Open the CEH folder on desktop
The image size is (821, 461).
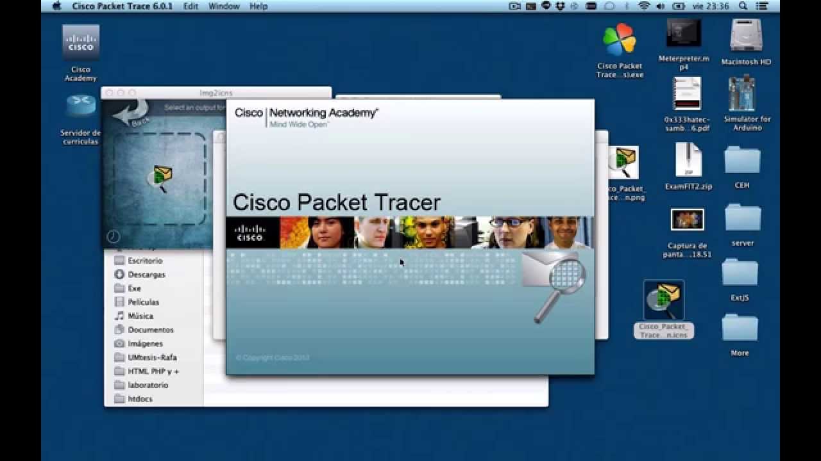tap(742, 160)
